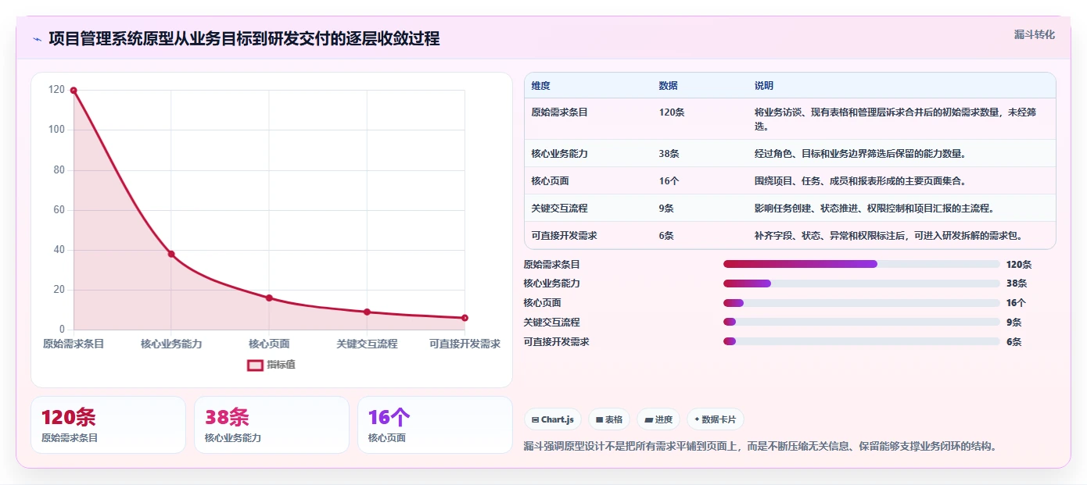Select the 数据卡片 chip

pos(715,419)
